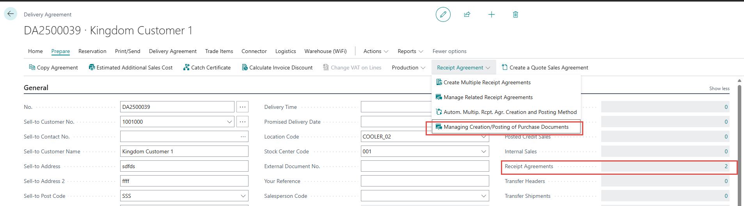Open the Receipt Agreements count value
This screenshot has height=206, width=744.
pos(726,166)
